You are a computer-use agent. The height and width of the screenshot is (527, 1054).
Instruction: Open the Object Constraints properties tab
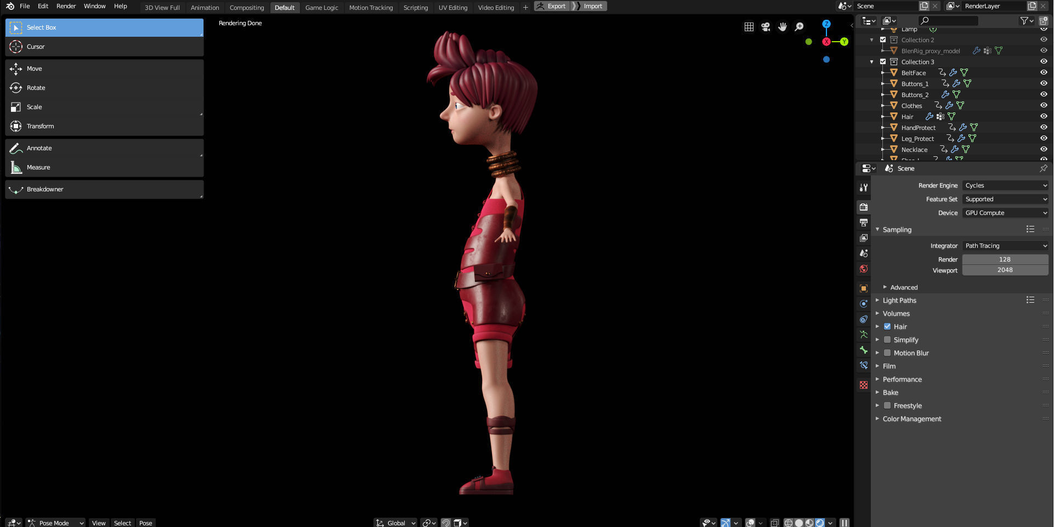click(864, 319)
